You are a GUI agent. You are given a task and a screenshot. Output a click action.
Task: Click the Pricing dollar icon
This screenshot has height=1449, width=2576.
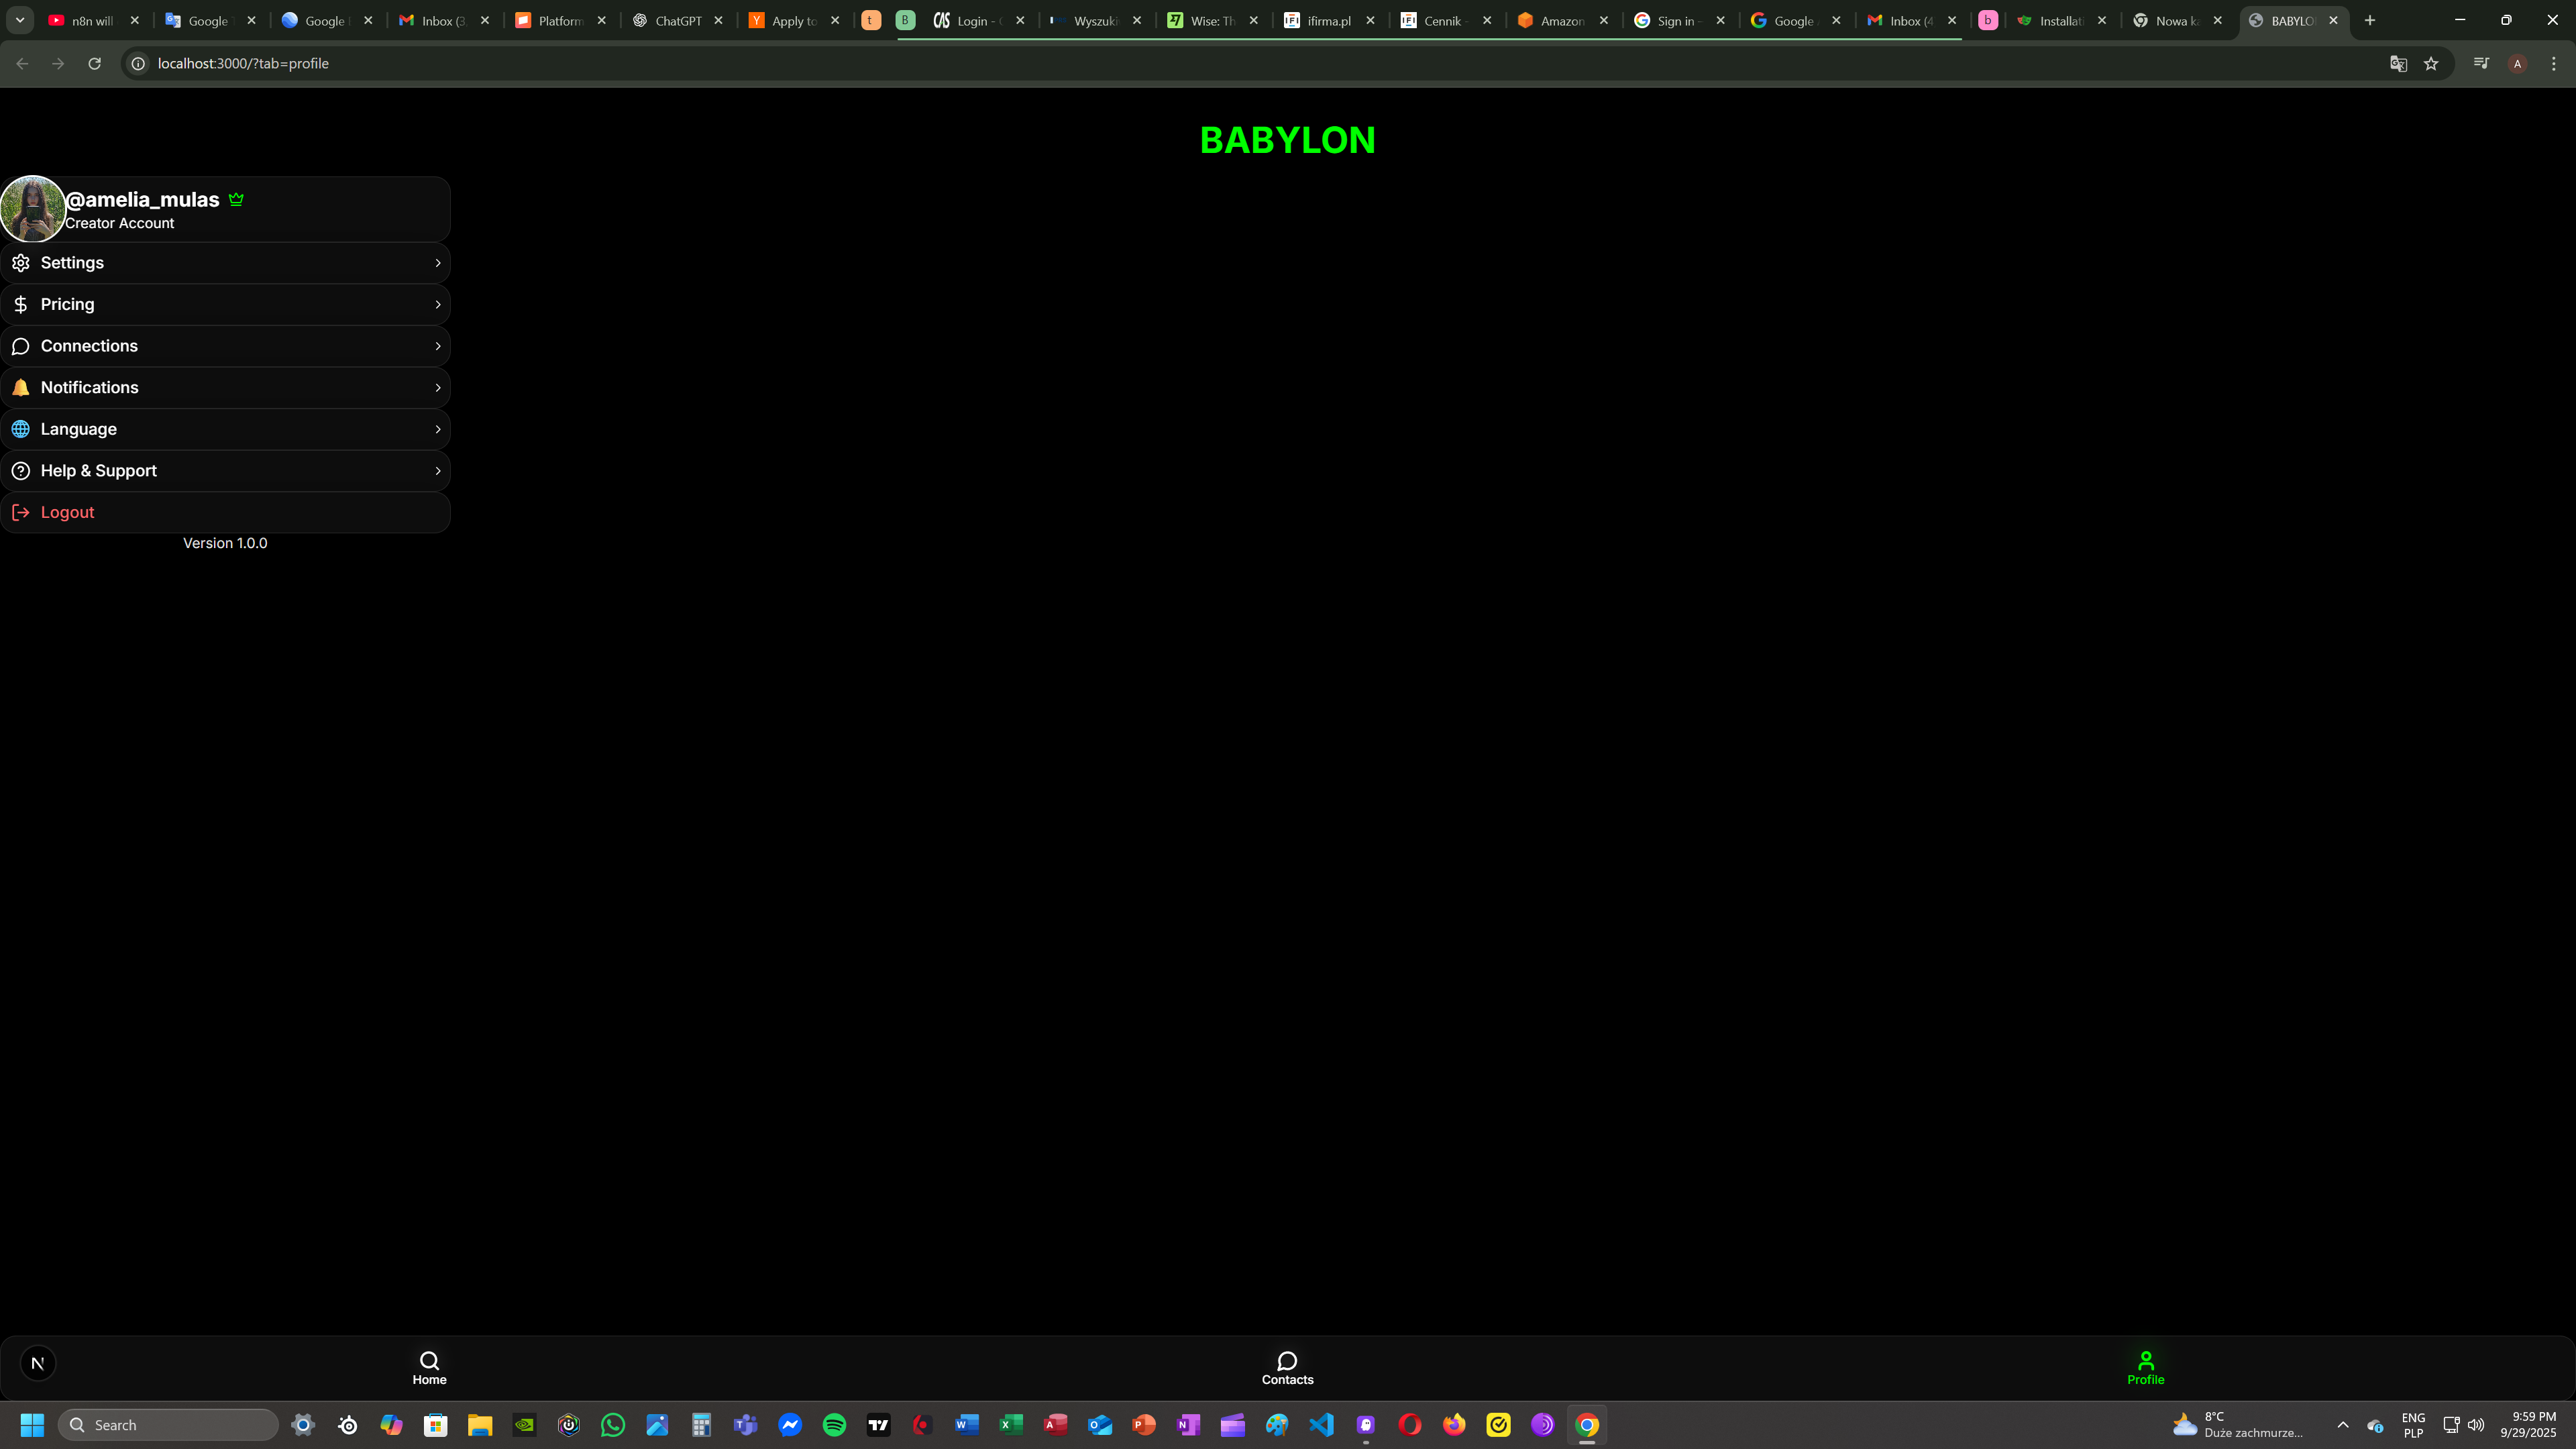(21, 304)
